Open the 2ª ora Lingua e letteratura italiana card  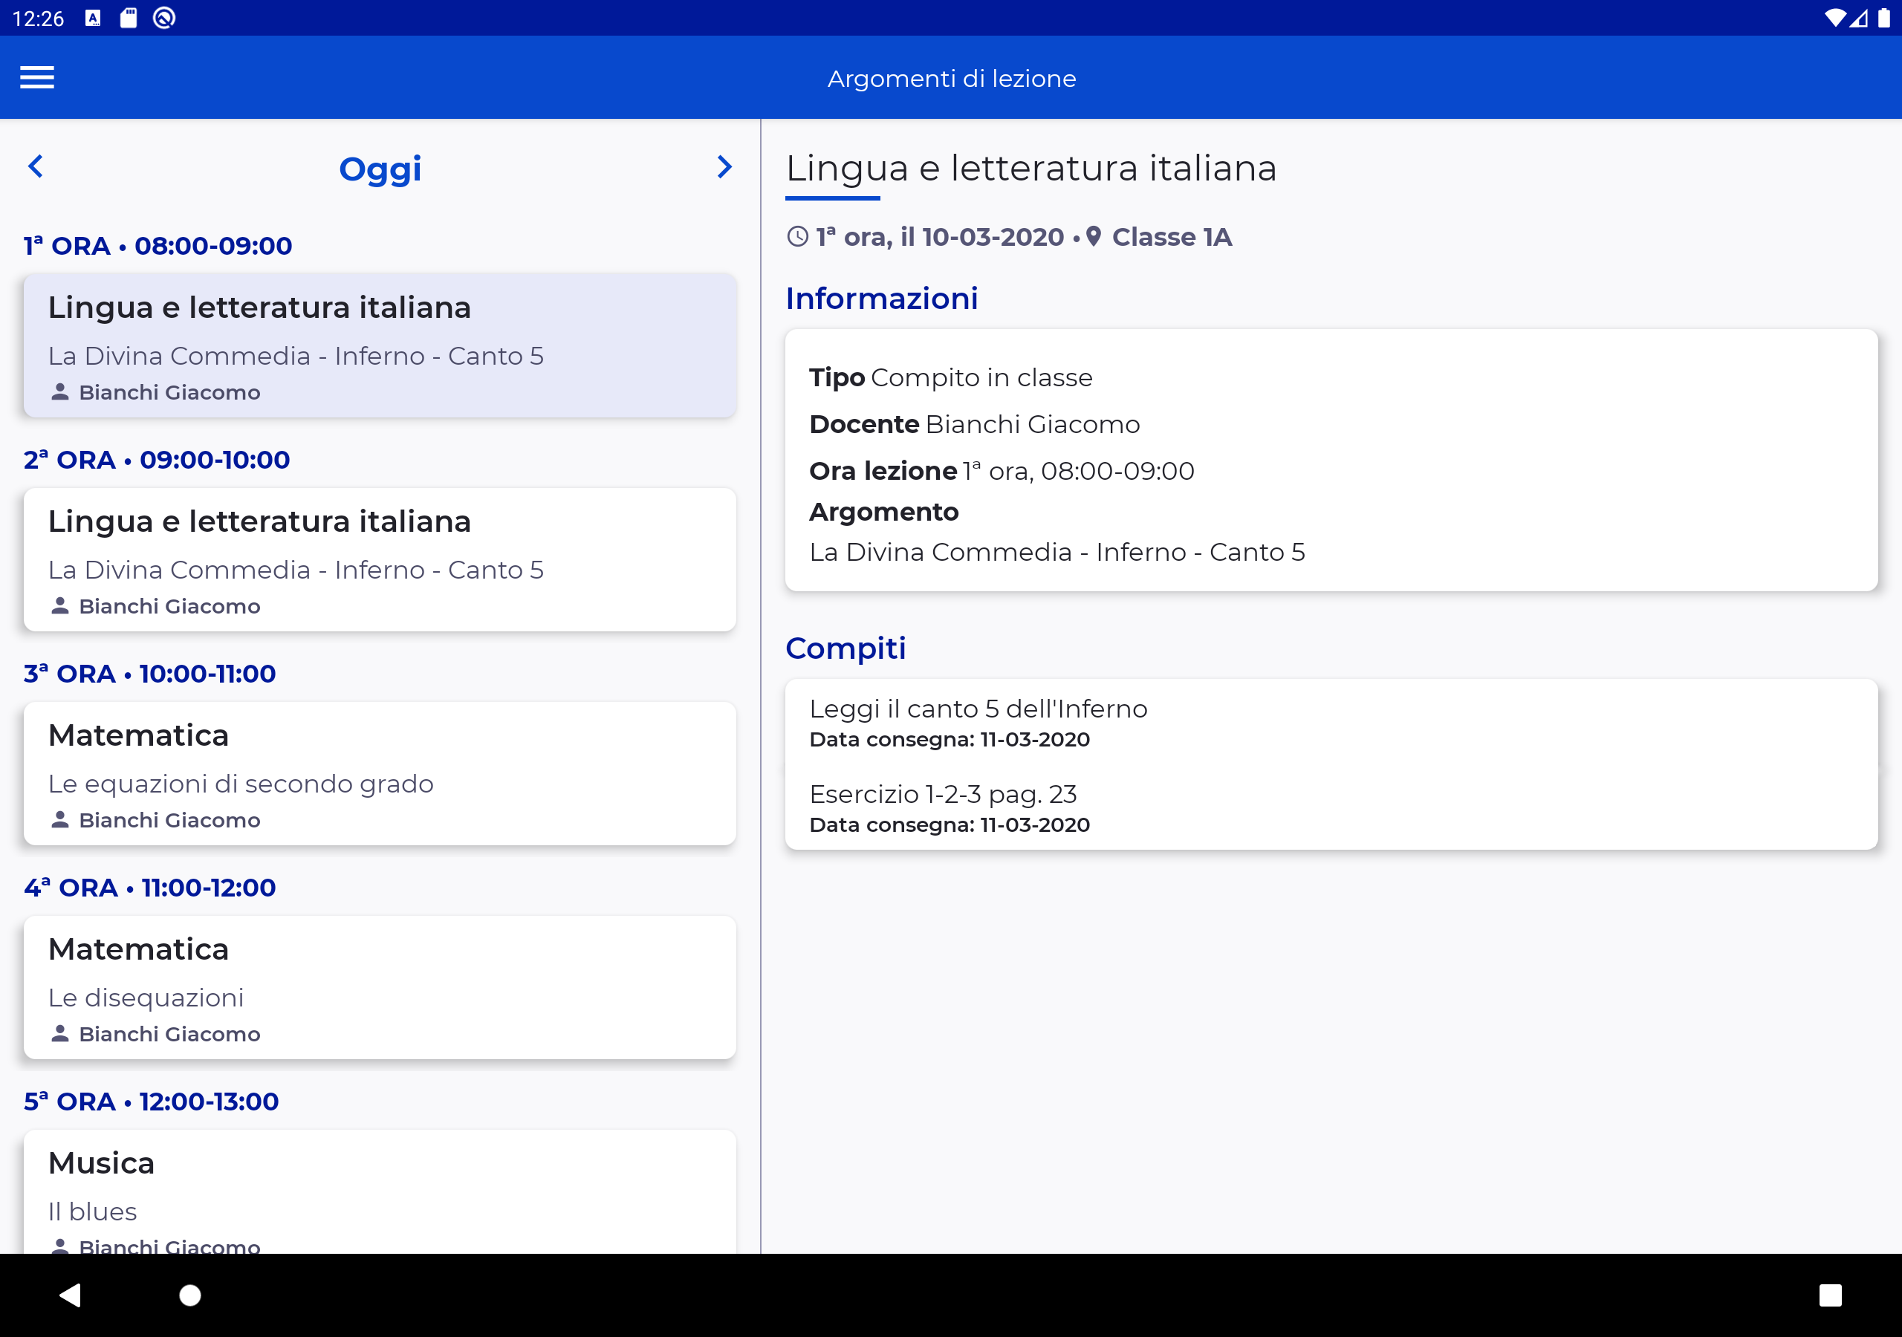pyautogui.click(x=380, y=559)
